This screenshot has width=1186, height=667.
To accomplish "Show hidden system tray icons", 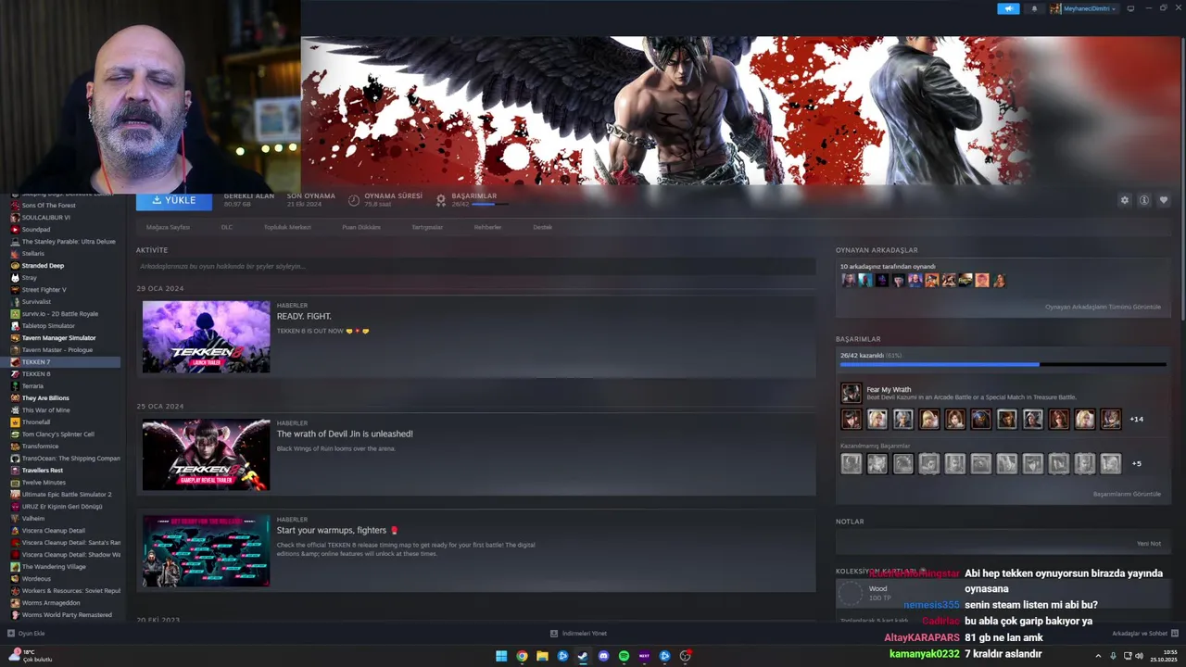I will (x=1098, y=656).
